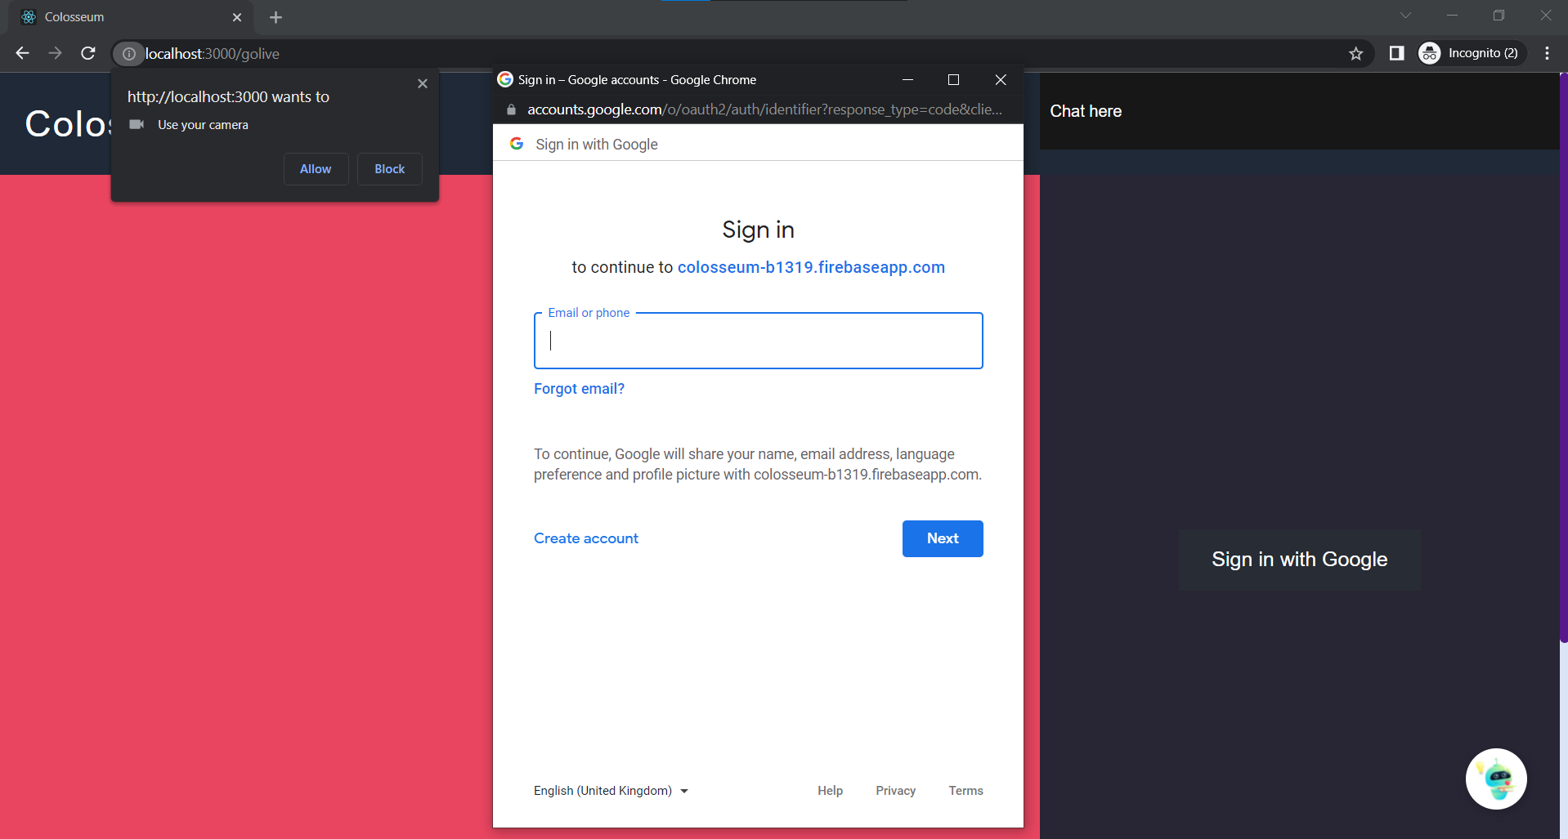
Task: Click the Google popup accounts.google.com URL
Action: (764, 109)
